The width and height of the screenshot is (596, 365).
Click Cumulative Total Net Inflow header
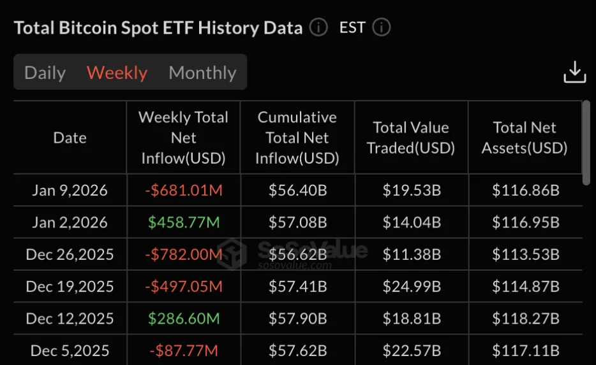click(297, 138)
